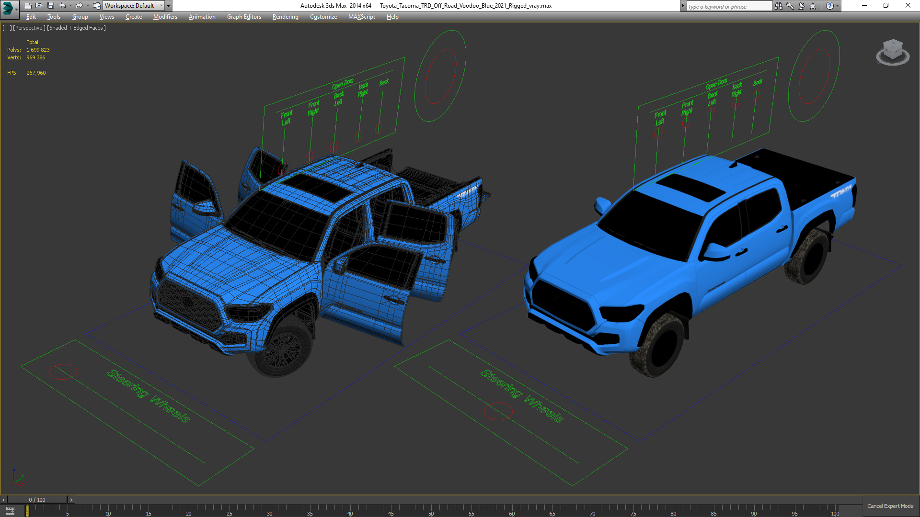This screenshot has height=517, width=920.
Task: Open the Help menu
Action: [x=392, y=17]
